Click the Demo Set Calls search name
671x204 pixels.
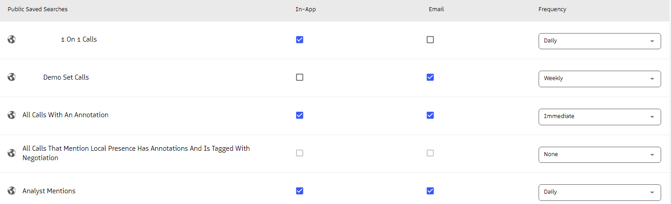pyautogui.click(x=66, y=77)
